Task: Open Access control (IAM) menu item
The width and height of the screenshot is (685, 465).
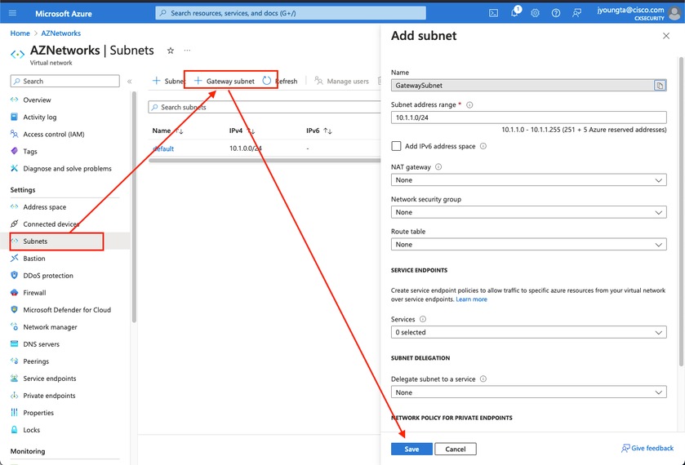Action: tap(53, 134)
